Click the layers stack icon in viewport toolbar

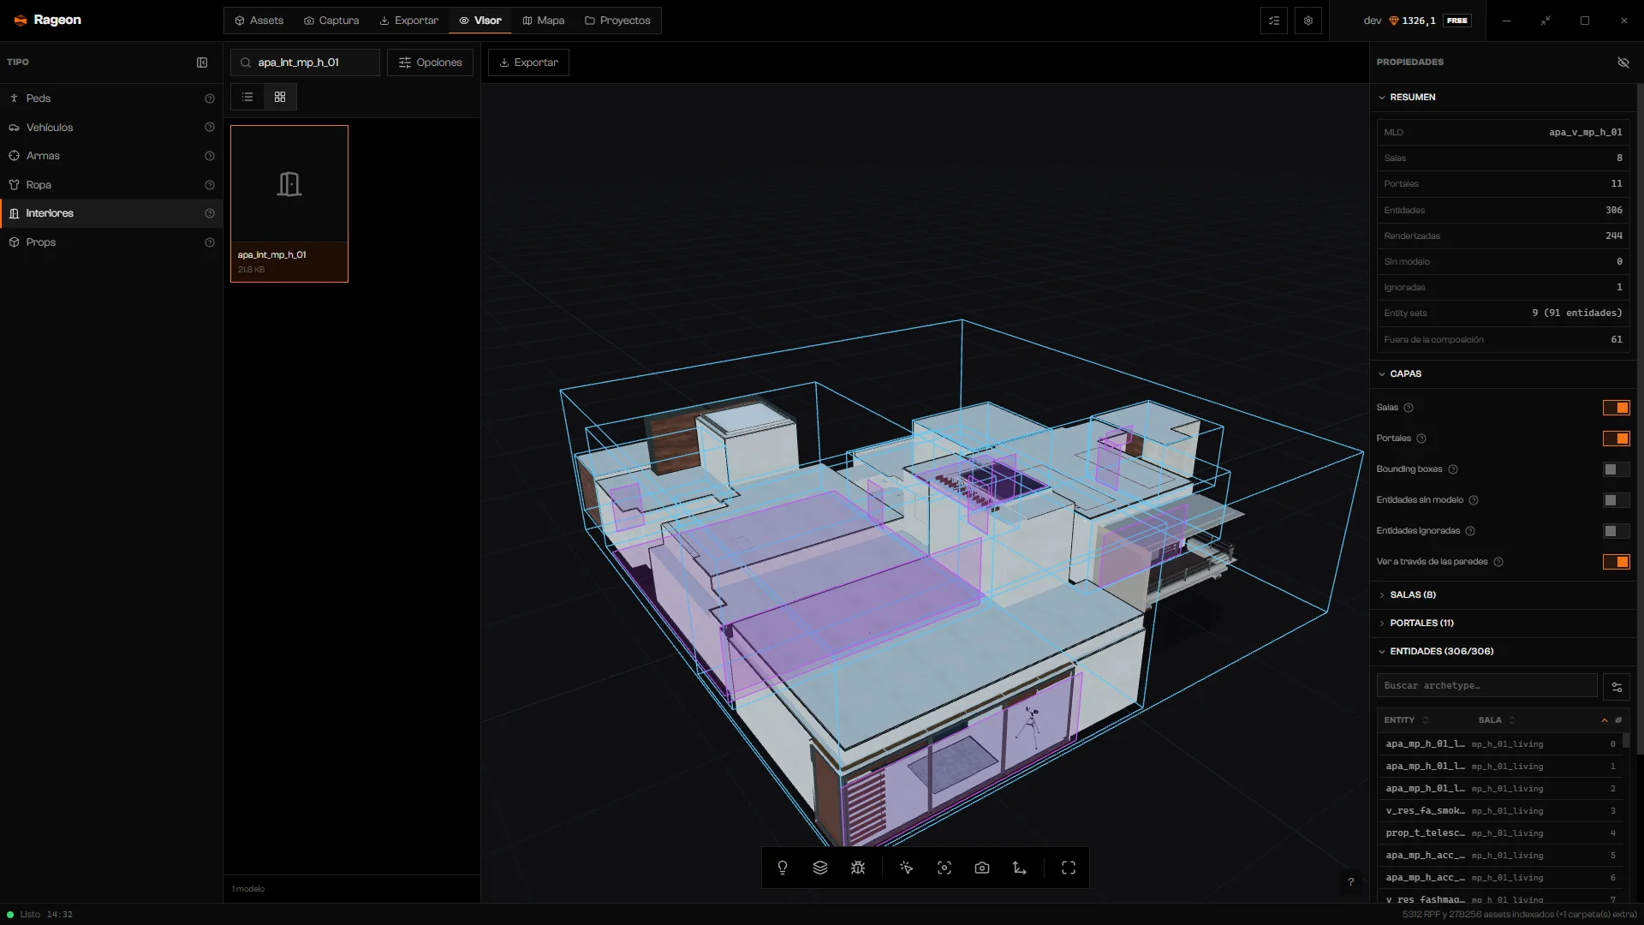[x=820, y=868]
